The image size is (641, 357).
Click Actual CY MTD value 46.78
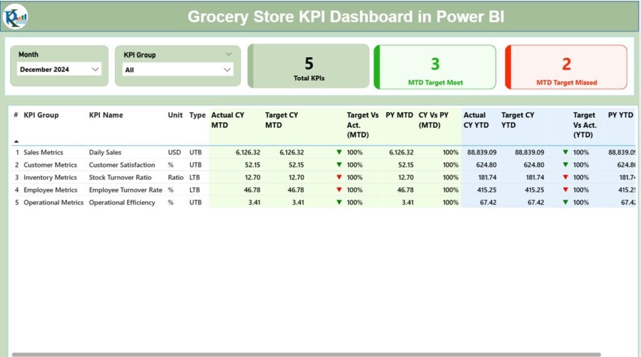pyautogui.click(x=252, y=190)
